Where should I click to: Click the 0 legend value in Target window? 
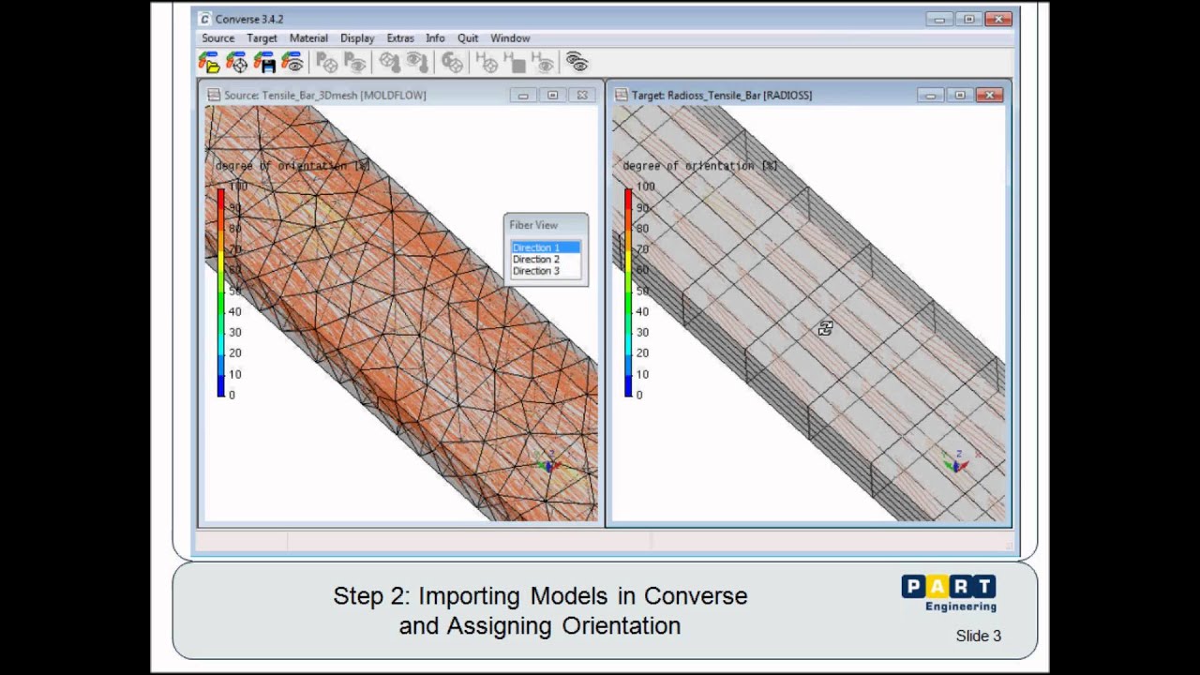639,395
